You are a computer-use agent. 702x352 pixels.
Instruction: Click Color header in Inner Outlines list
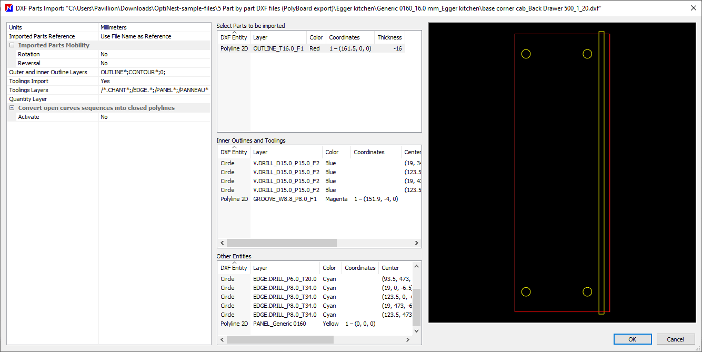(x=336, y=152)
